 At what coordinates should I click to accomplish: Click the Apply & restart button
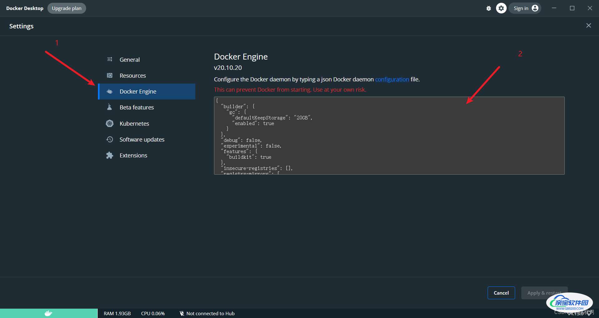pos(544,293)
